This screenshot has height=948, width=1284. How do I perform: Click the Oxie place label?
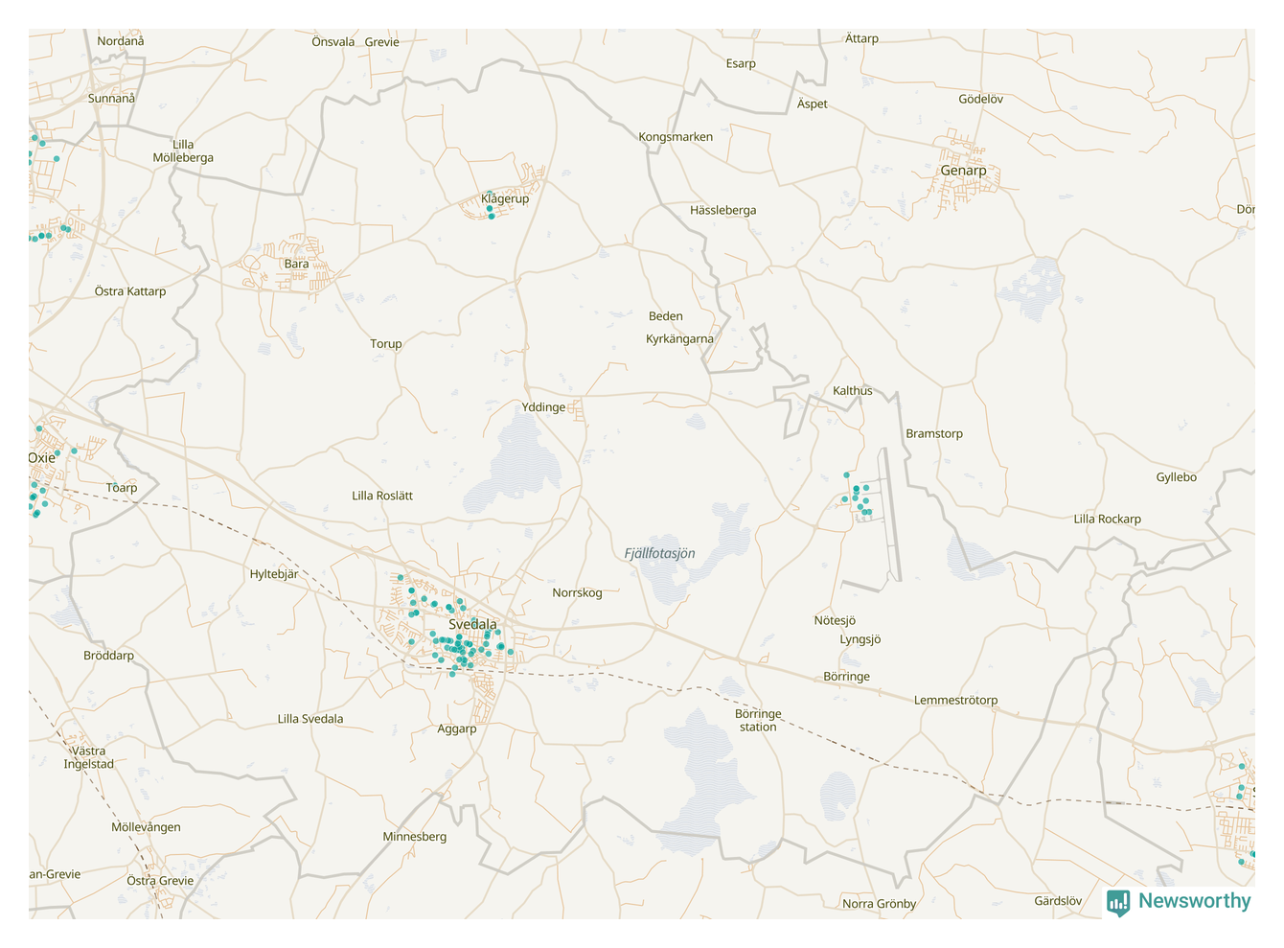(41, 458)
